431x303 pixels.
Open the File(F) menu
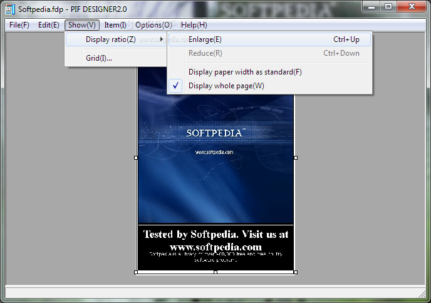point(19,25)
